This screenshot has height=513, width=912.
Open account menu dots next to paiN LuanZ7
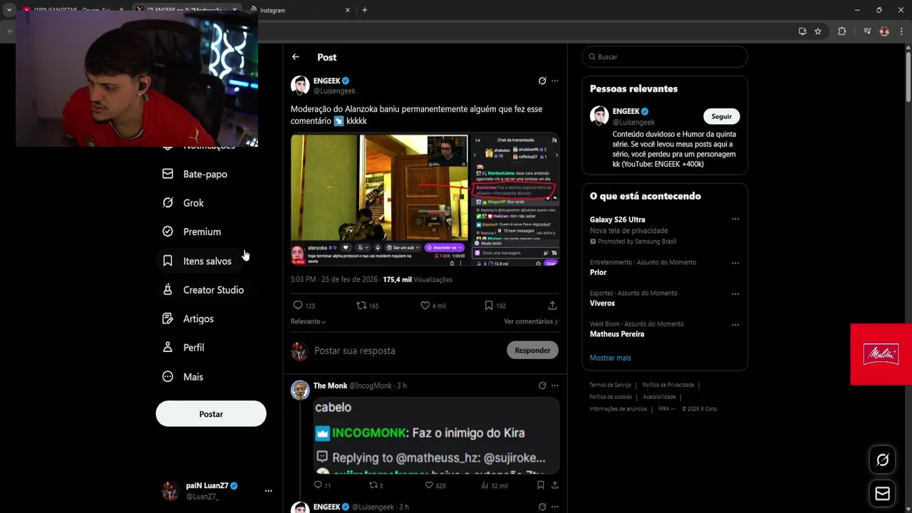coord(269,491)
